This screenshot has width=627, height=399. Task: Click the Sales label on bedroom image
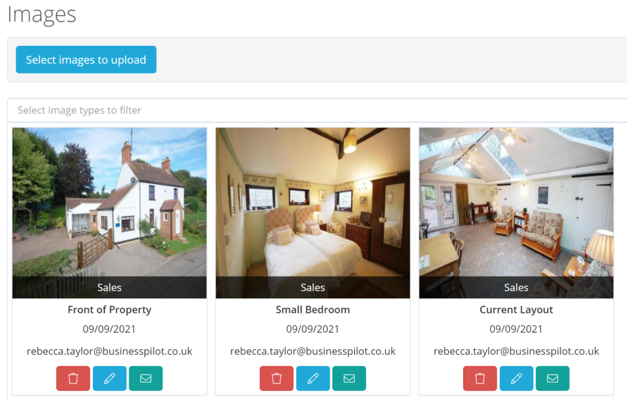pyautogui.click(x=313, y=288)
